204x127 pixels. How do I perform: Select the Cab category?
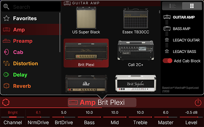click(31, 52)
